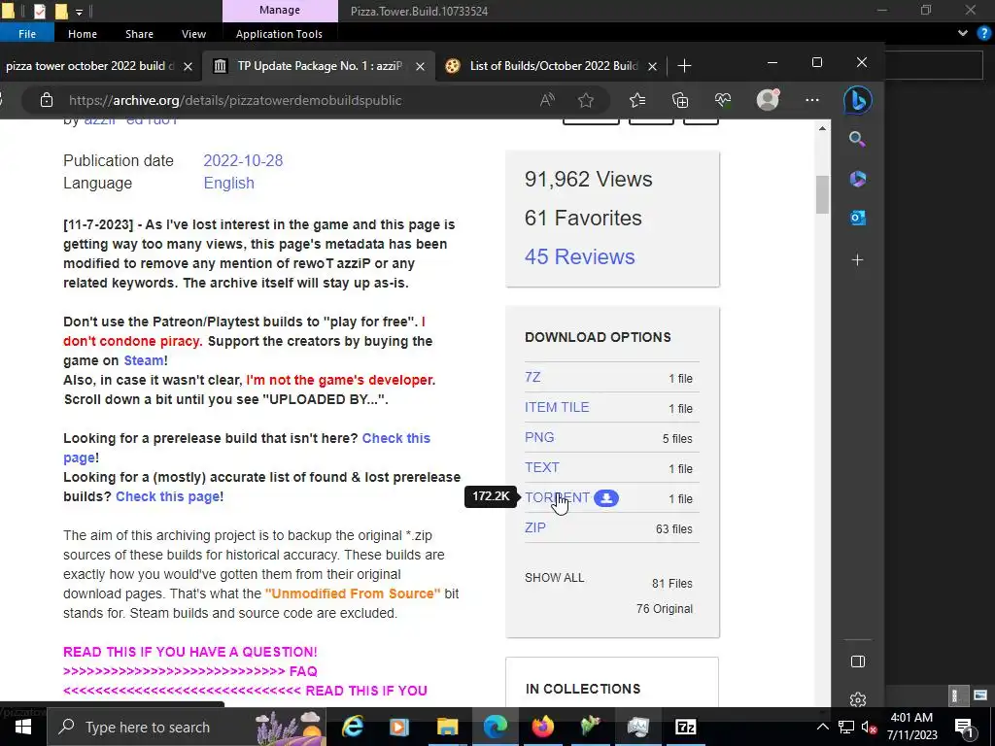Screen dimensions: 995x746
Task: Click the Read aloud icon in address bar
Action: [x=547, y=100]
